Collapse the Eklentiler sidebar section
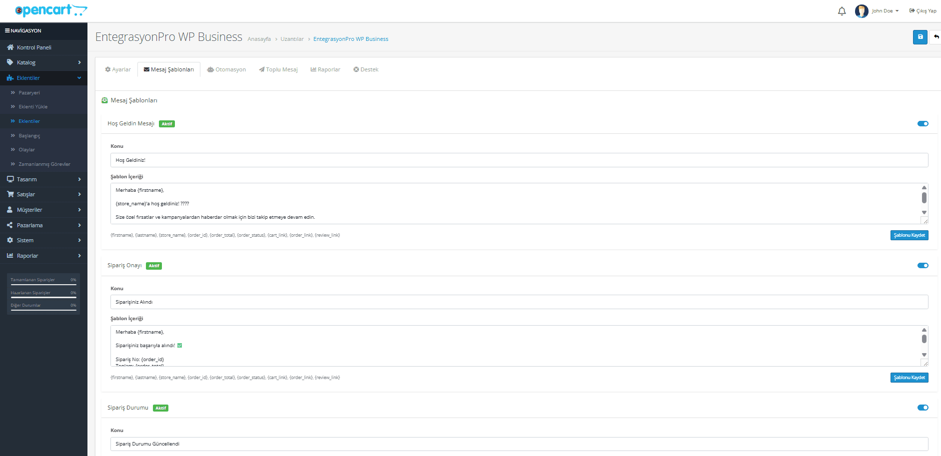The image size is (941, 456). 79,78
